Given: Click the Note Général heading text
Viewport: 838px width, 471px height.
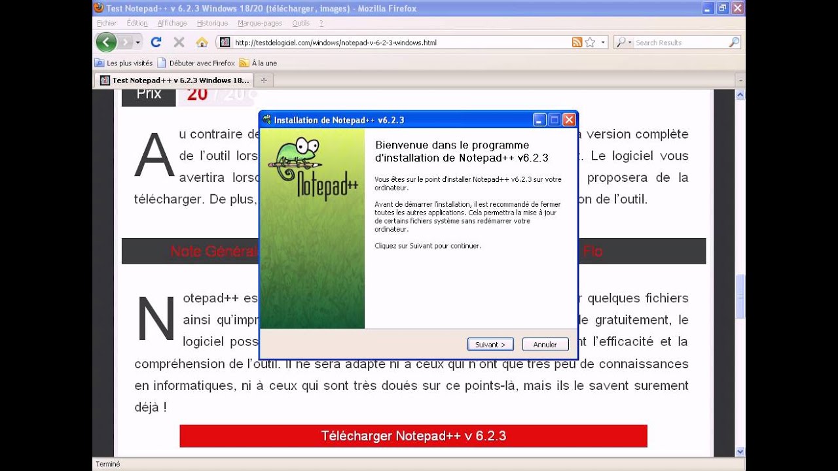Looking at the screenshot, I should [215, 251].
